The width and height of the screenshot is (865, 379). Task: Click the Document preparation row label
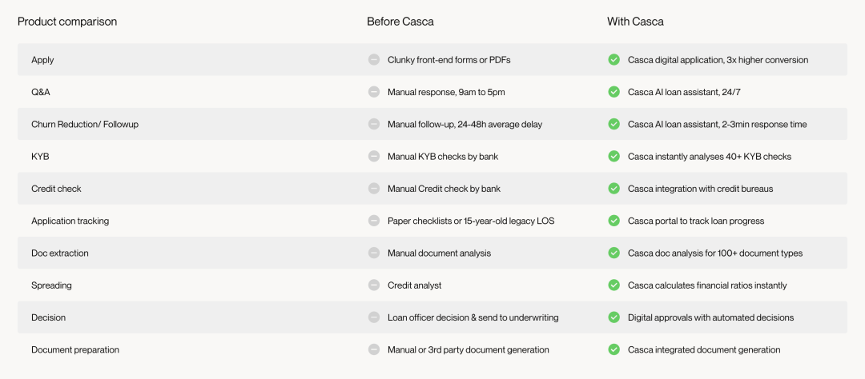(x=75, y=349)
